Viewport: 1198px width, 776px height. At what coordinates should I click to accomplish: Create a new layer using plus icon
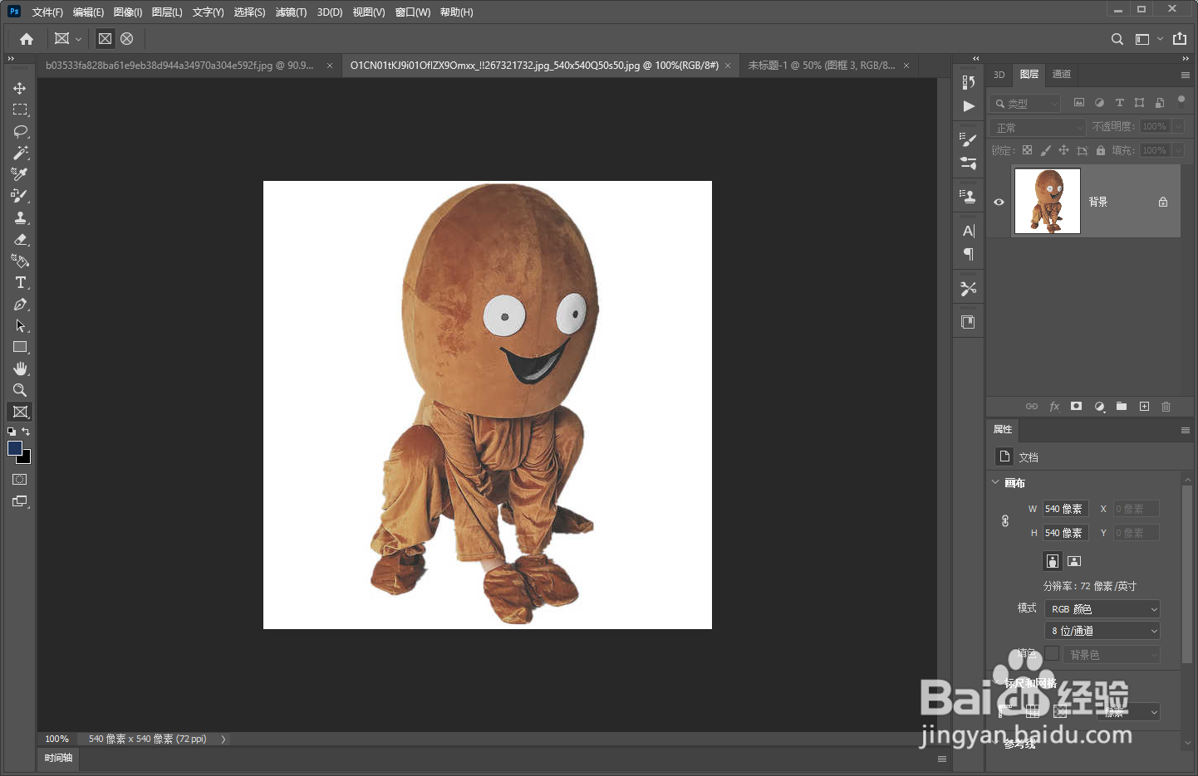pyautogui.click(x=1144, y=407)
